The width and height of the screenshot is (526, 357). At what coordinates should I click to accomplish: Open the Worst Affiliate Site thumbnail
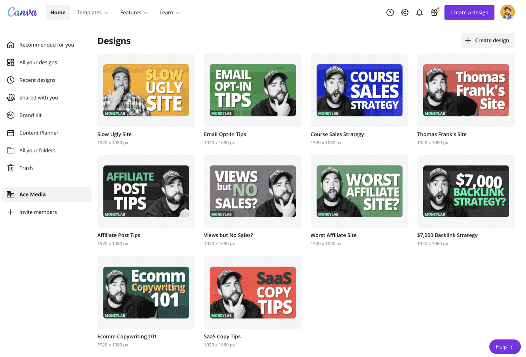(359, 191)
